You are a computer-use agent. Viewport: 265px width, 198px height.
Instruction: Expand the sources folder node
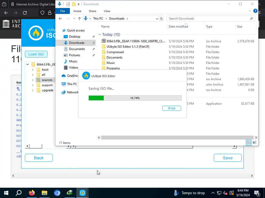click(33, 80)
